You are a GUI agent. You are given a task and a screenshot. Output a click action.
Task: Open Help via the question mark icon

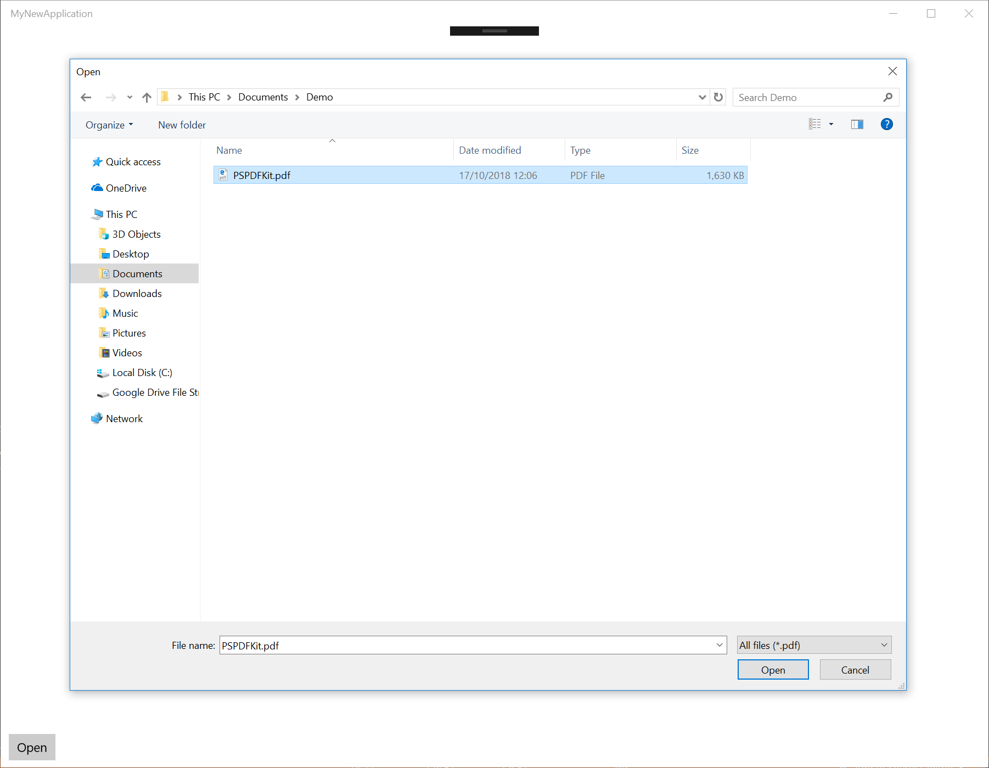tap(886, 124)
